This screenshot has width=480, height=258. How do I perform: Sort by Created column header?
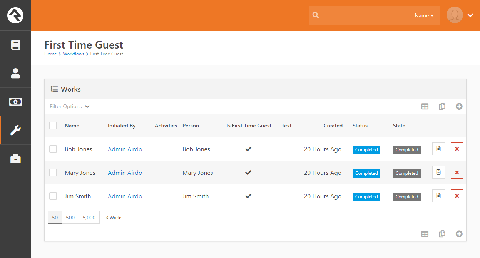[333, 126]
